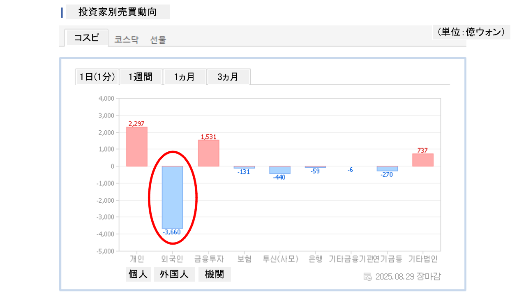Click the 個人 bar showing 2,297
This screenshot has width=526, height=296.
[137, 146]
